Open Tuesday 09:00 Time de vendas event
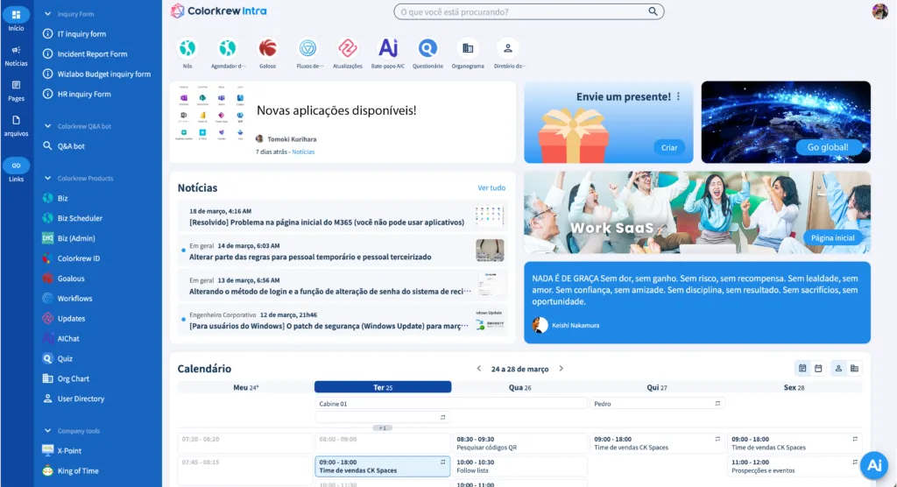The width and height of the screenshot is (897, 487). pyautogui.click(x=382, y=466)
